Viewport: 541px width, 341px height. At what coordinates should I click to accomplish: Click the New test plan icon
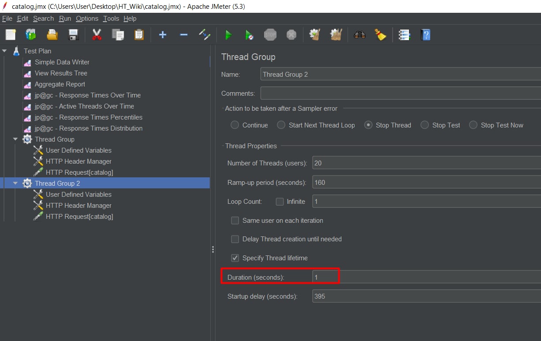tap(11, 34)
